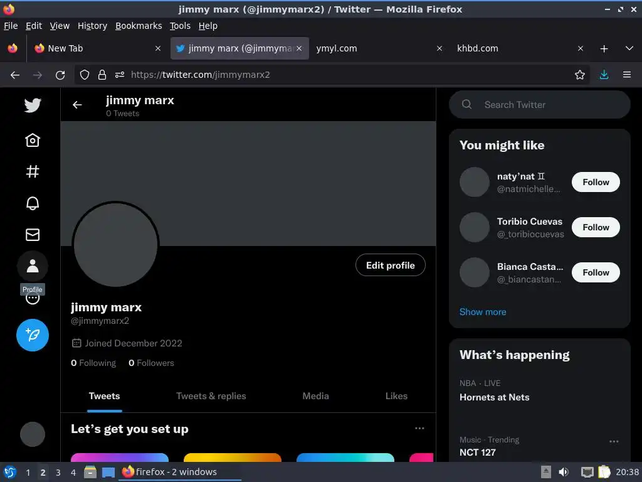
Task: Select the Likes profile tab
Action: [x=396, y=396]
